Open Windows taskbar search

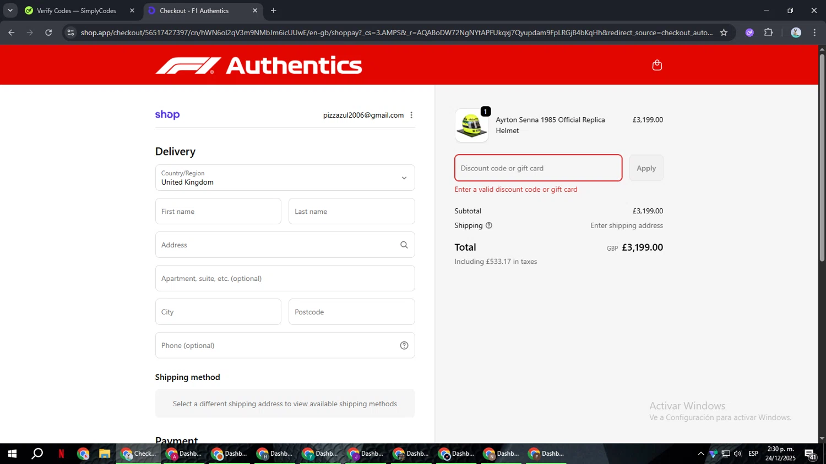(37, 454)
